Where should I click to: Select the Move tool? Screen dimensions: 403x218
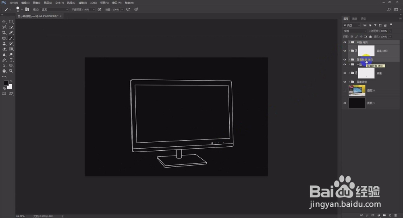click(x=4, y=22)
